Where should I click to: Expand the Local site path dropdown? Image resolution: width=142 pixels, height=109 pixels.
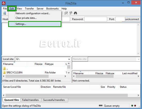pos(69,59)
